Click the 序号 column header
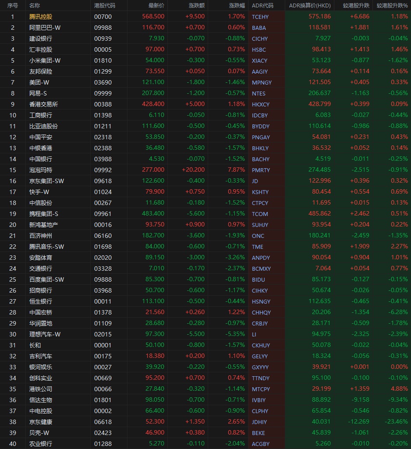Image resolution: width=411 pixels, height=449 pixels. coord(13,5)
